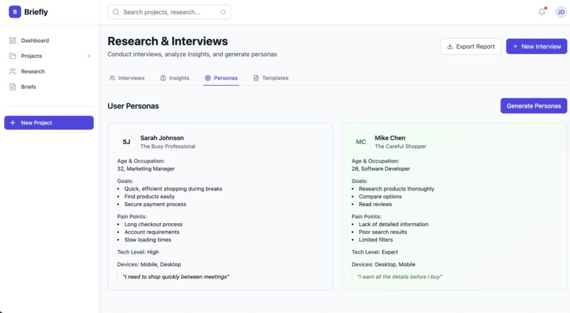
Task: Click the Research people icon in sidebar
Action: (13, 72)
